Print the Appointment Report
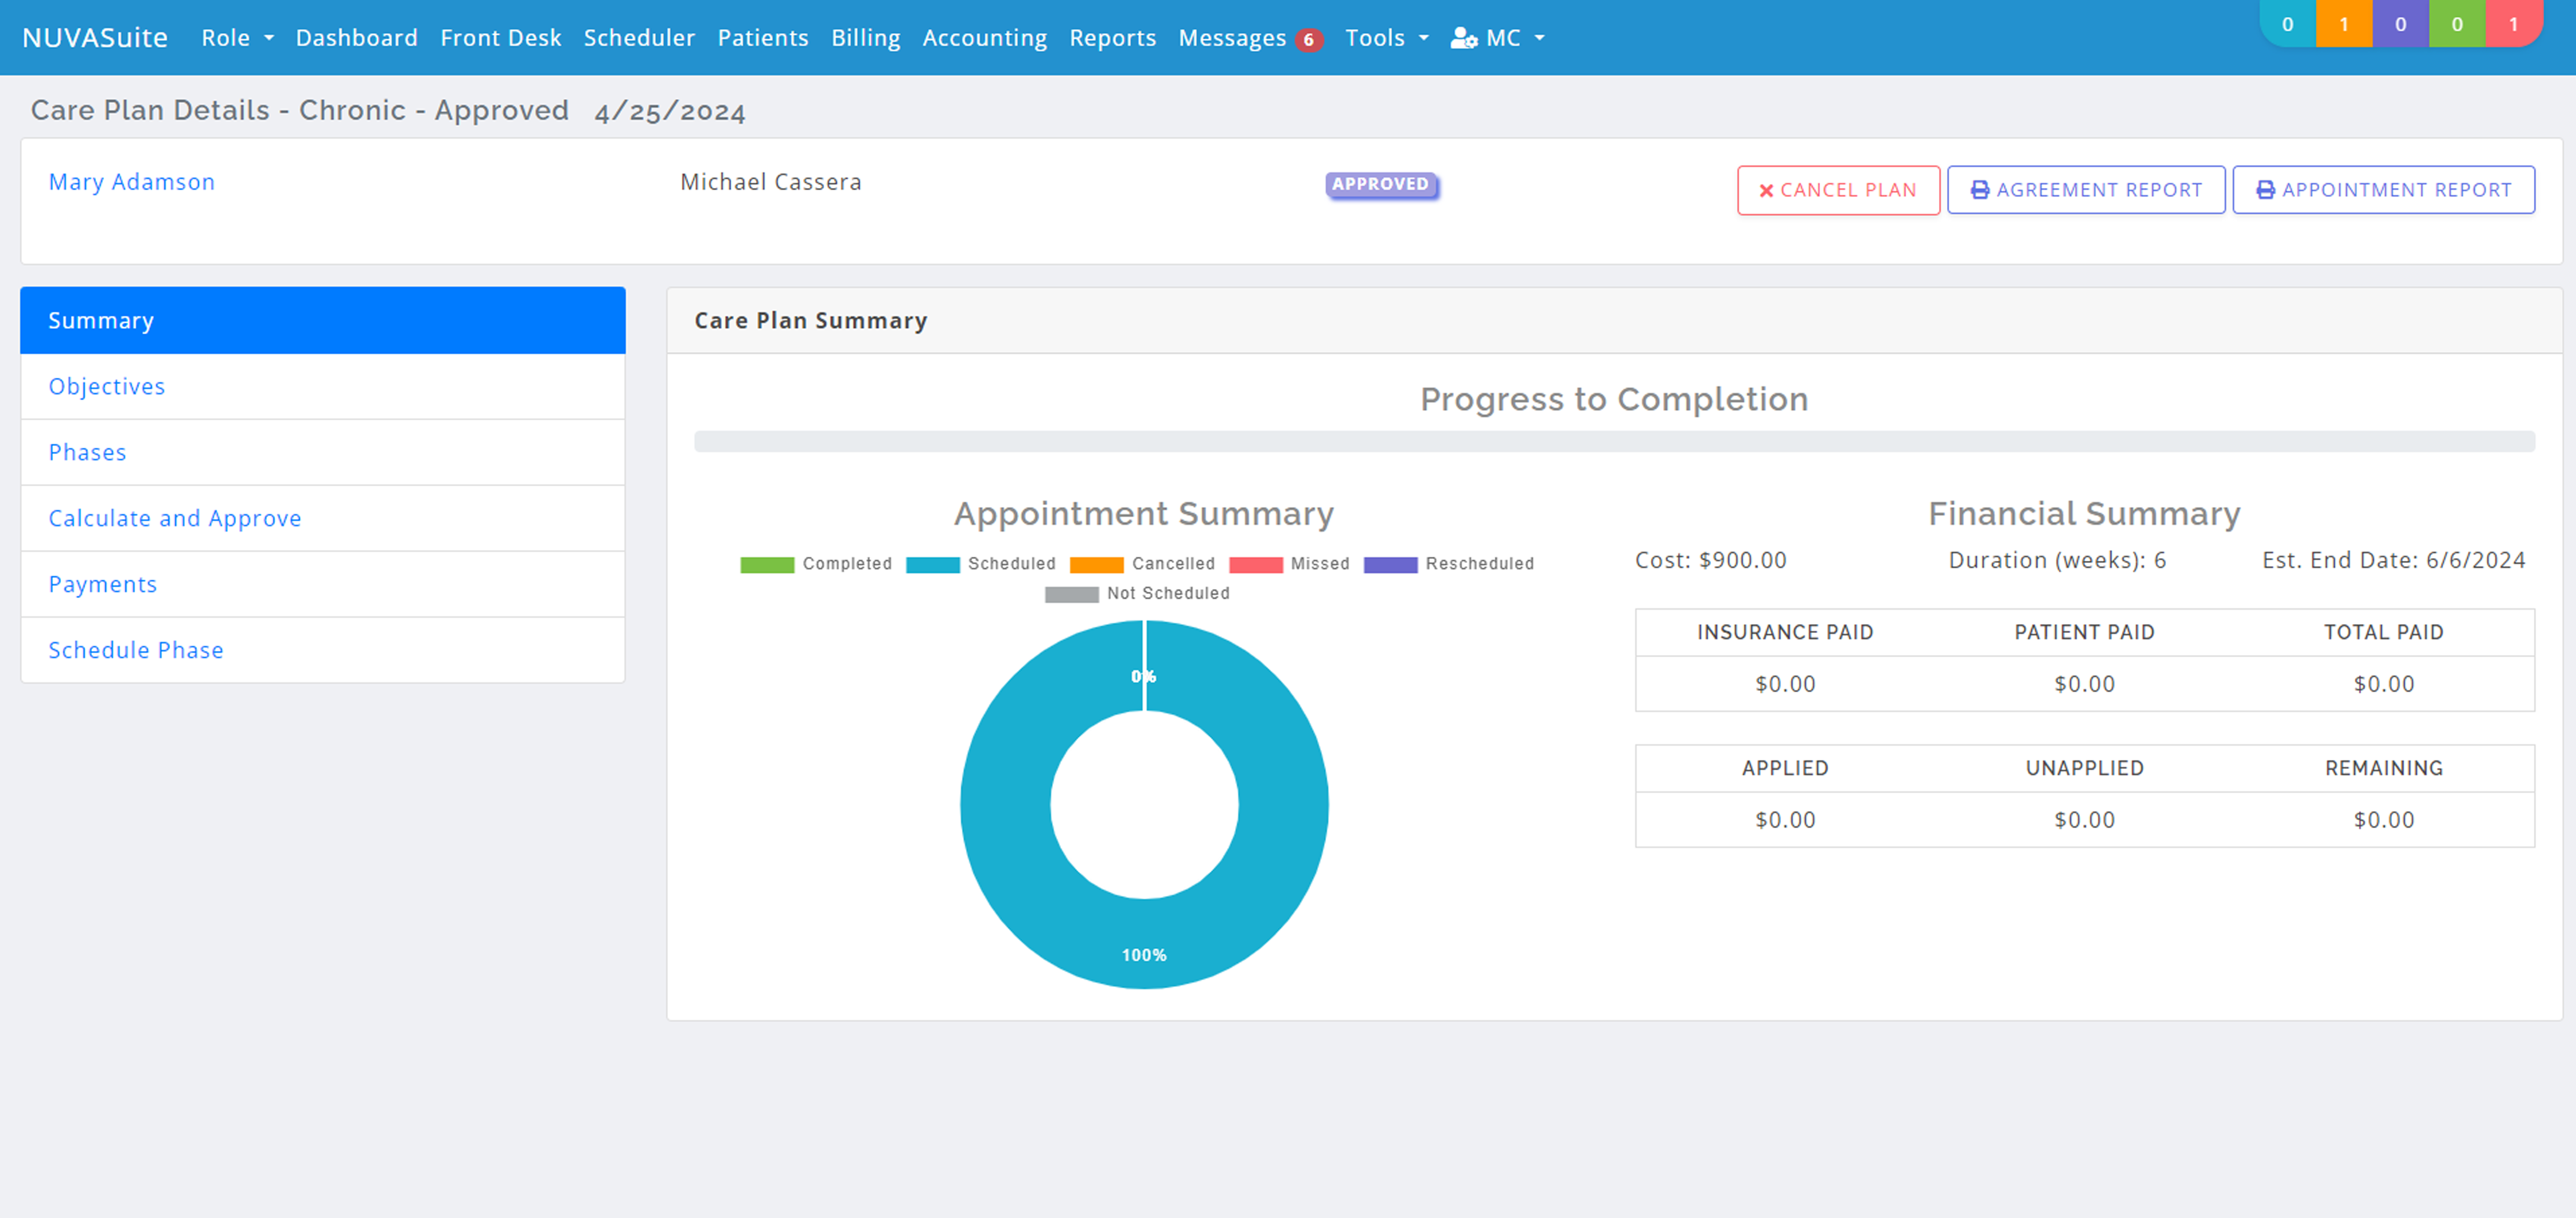 (x=2384, y=190)
